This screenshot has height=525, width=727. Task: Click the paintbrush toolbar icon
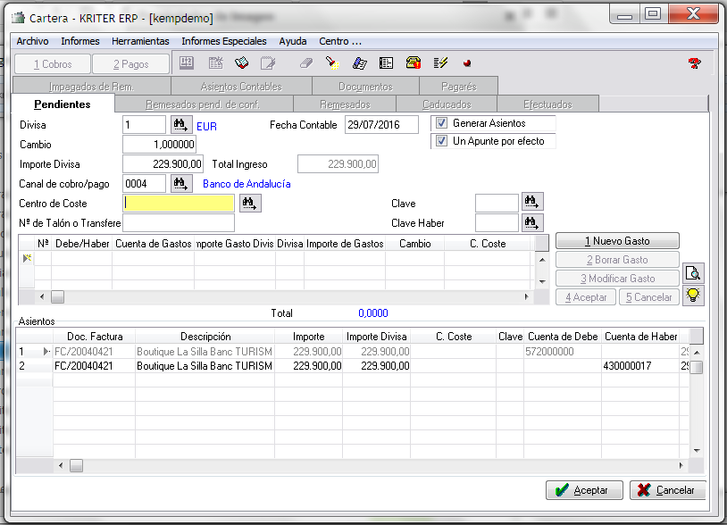tap(332, 63)
